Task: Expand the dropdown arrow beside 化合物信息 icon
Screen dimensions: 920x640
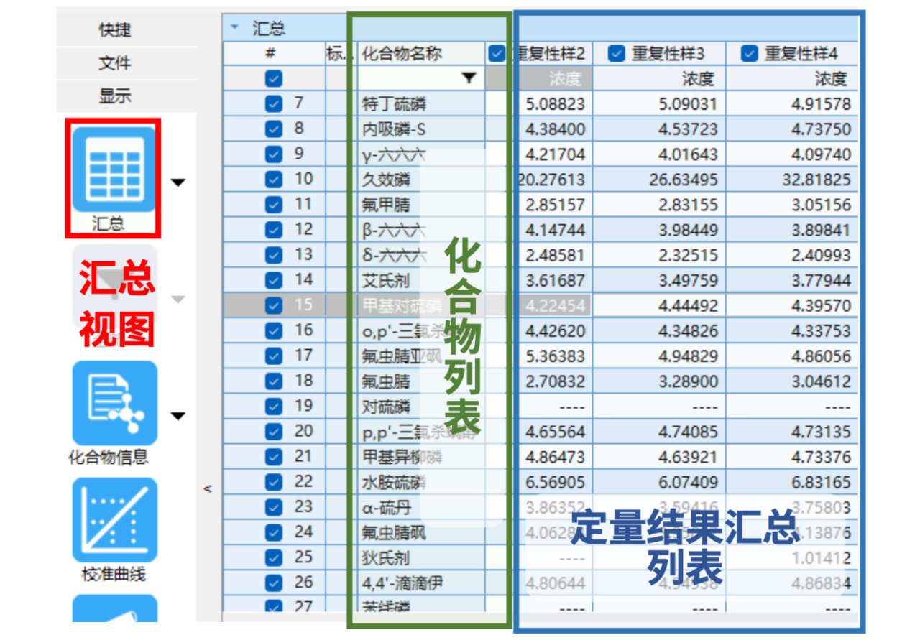Action: [x=178, y=416]
